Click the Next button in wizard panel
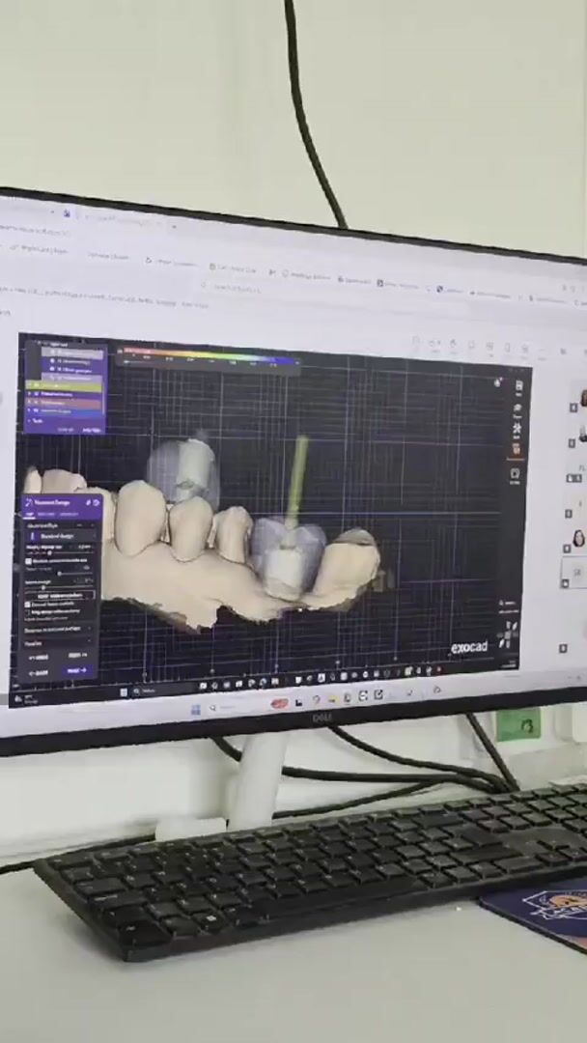This screenshot has width=587, height=1043. tap(77, 670)
